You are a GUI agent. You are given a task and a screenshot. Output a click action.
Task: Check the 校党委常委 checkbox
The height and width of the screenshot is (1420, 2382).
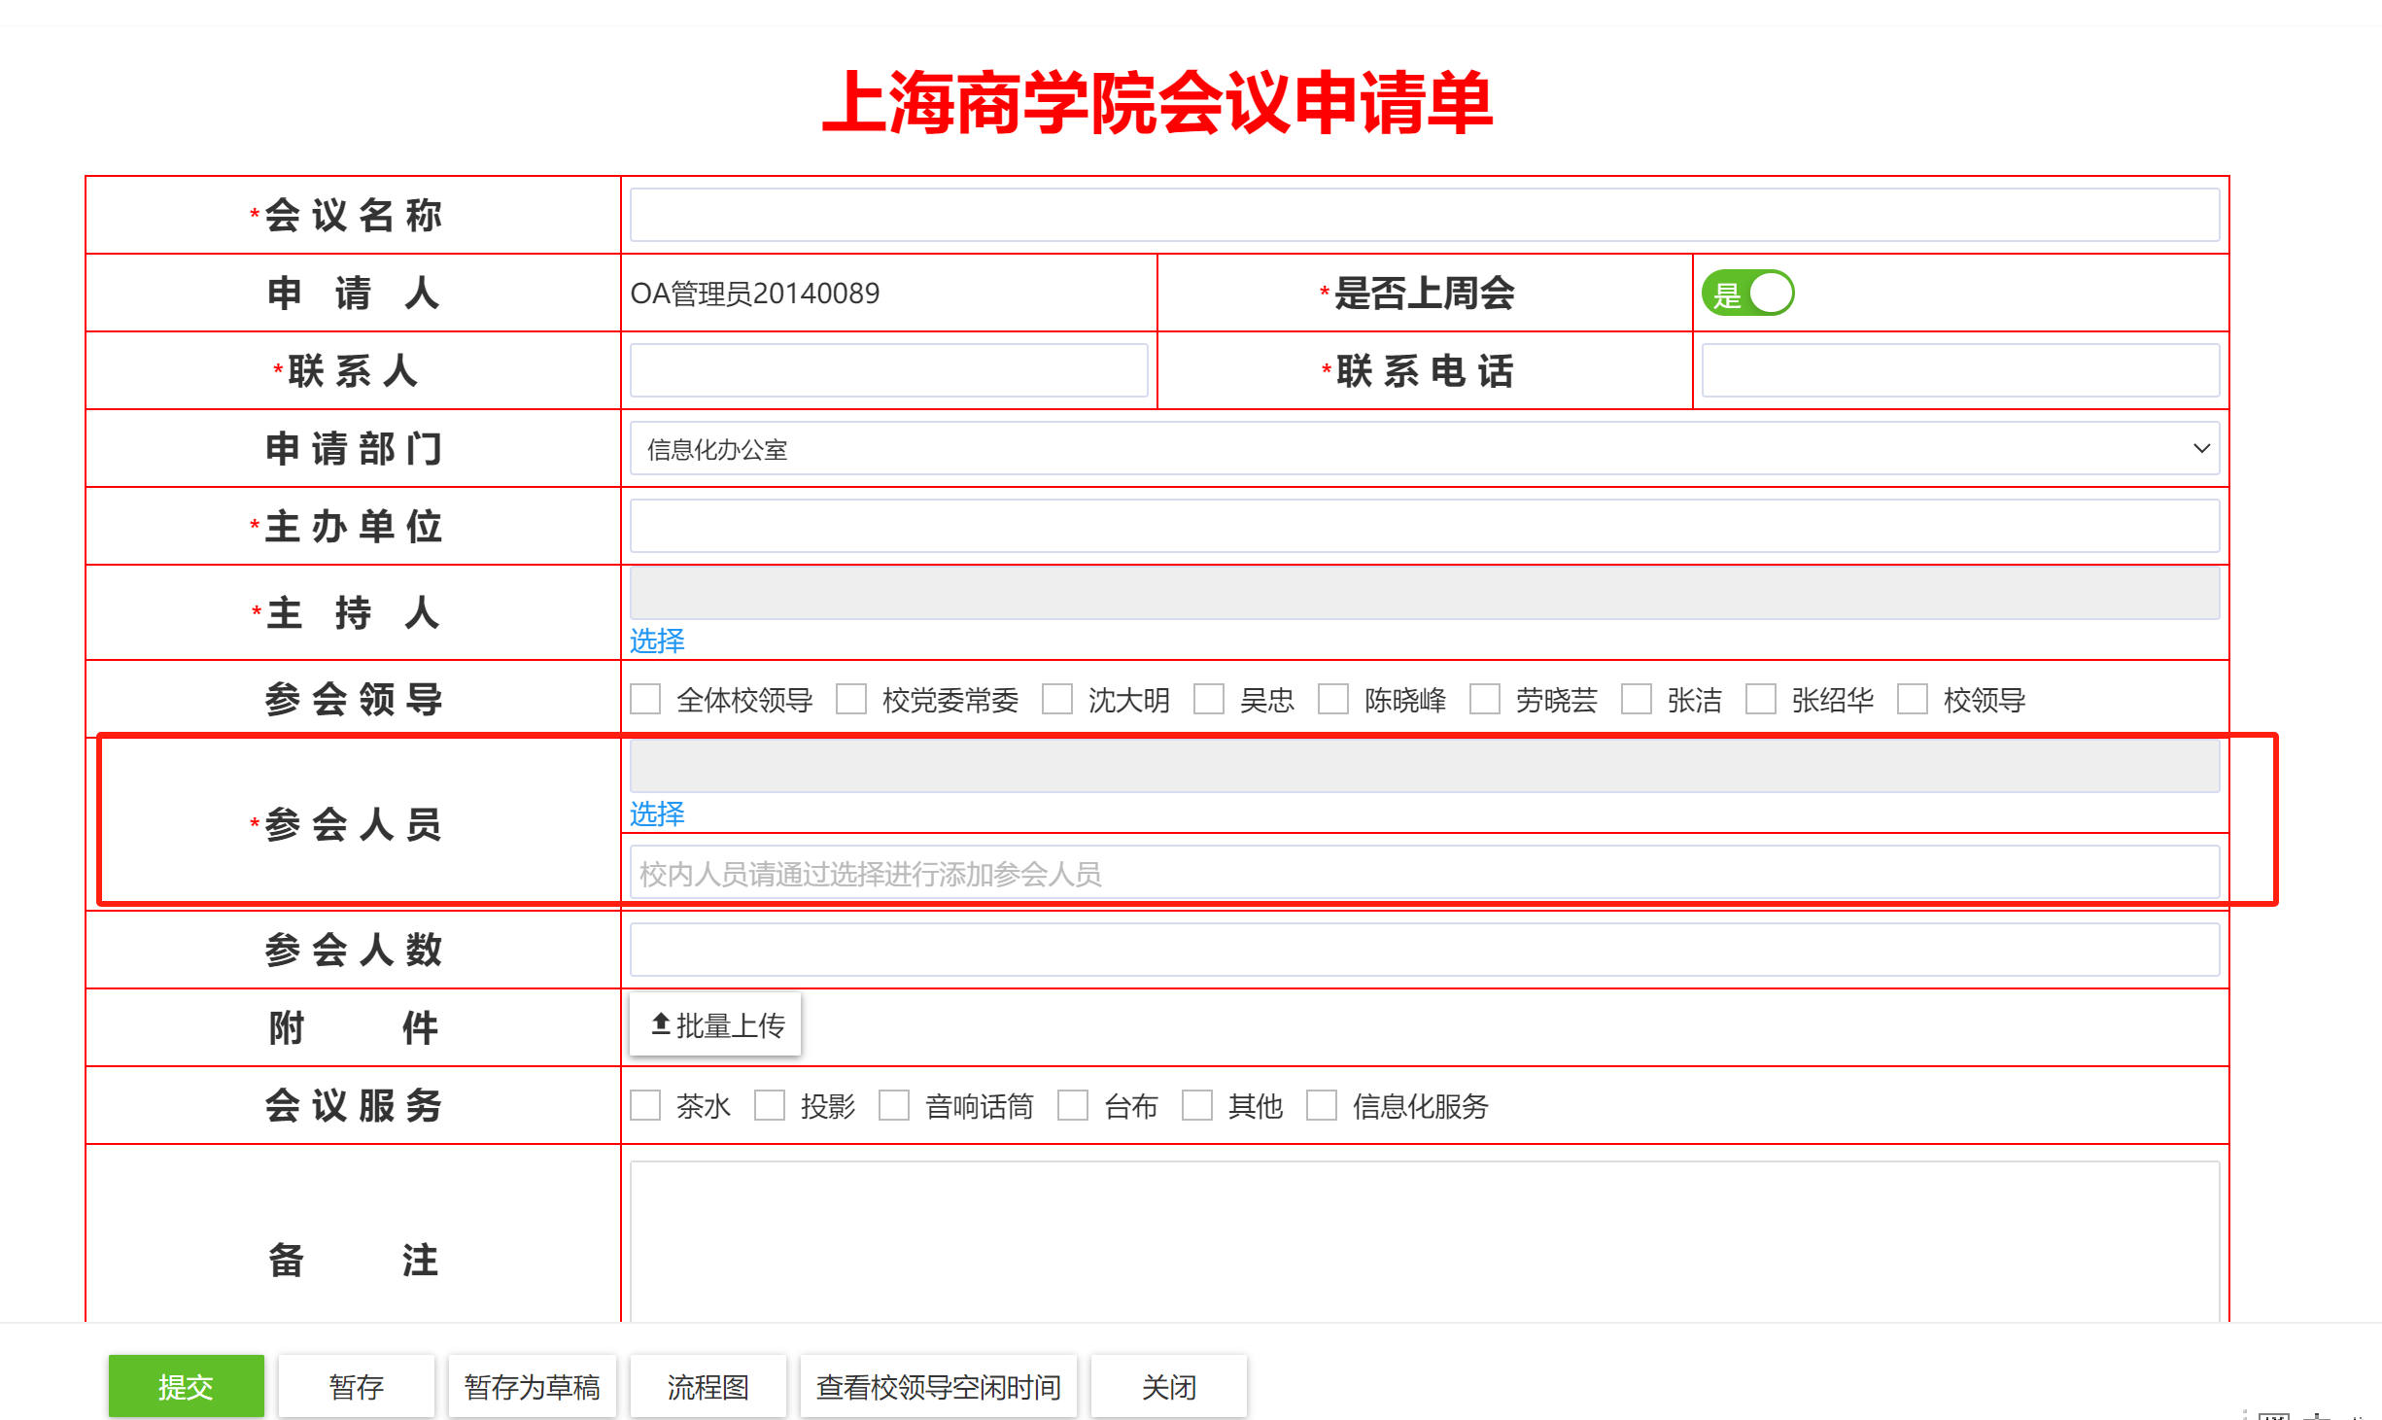coord(851,700)
